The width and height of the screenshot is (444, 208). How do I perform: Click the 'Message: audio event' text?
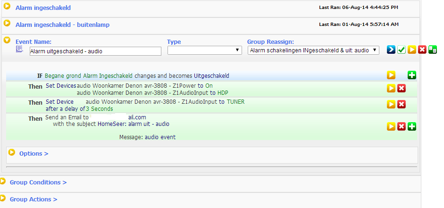point(147,137)
